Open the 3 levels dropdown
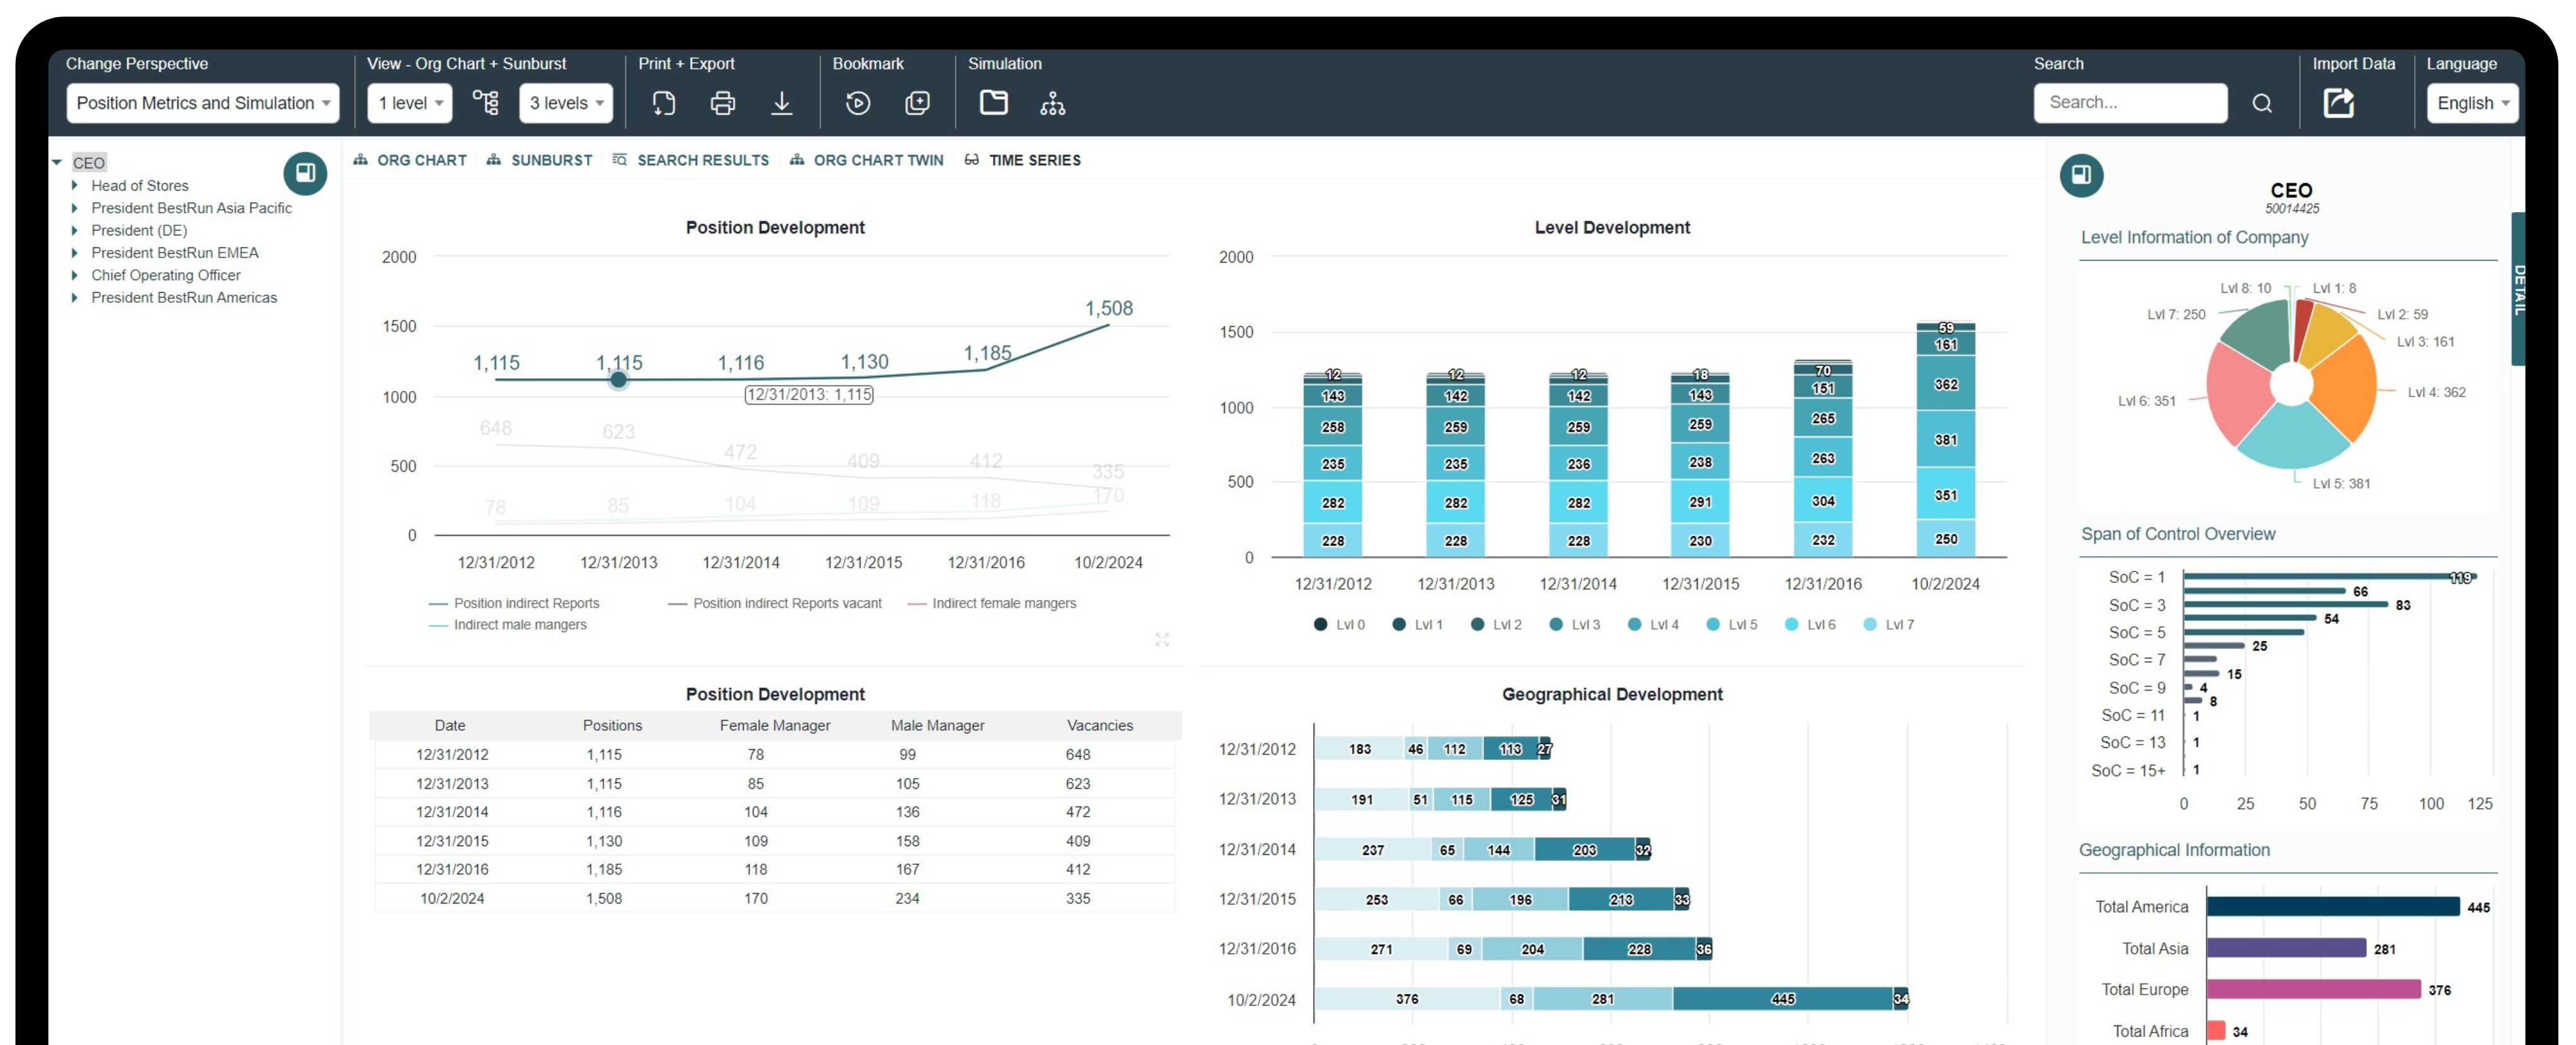This screenshot has height=1045, width=2576. pos(566,103)
